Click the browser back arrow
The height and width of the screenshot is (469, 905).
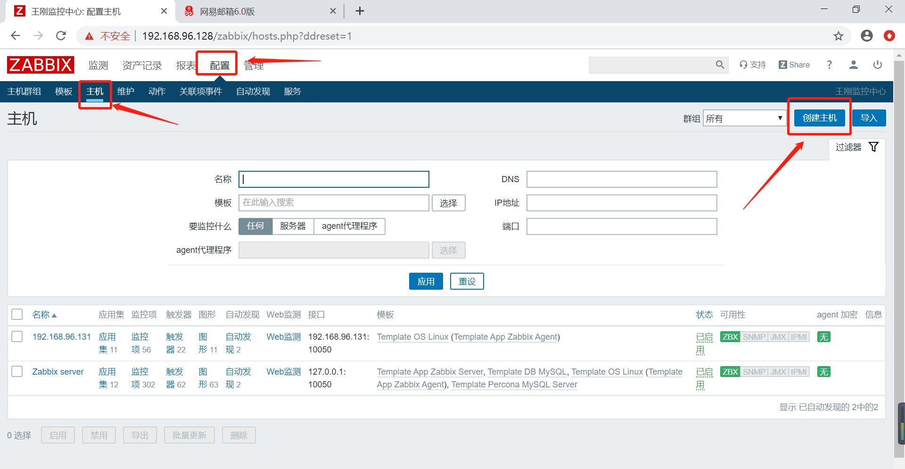point(16,36)
